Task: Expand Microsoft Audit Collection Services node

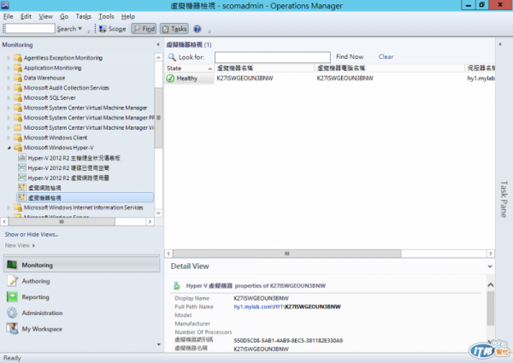Action: pyautogui.click(x=9, y=88)
